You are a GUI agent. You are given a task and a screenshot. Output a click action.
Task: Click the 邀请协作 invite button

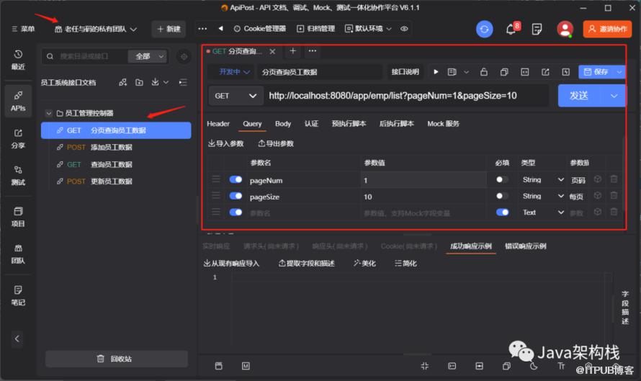pyautogui.click(x=607, y=29)
